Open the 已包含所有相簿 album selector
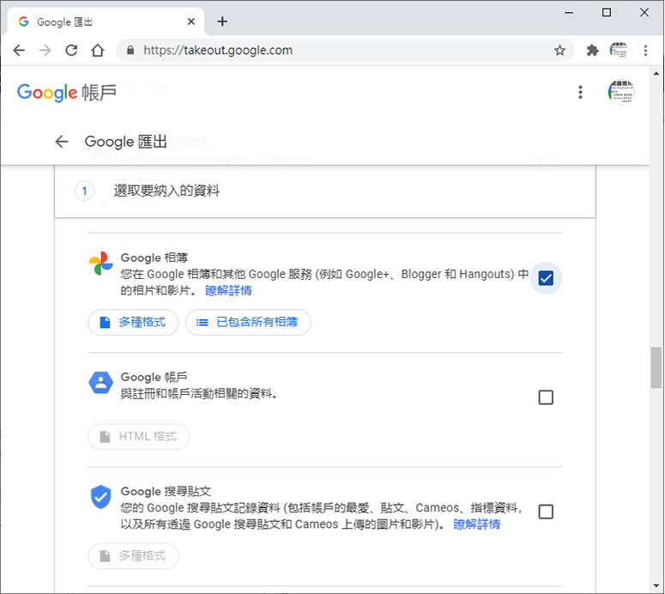665x594 pixels. coord(248,323)
